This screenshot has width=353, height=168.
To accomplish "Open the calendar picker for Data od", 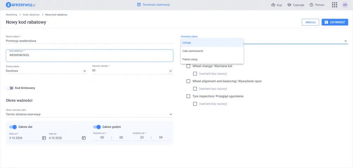I will (44, 138).
